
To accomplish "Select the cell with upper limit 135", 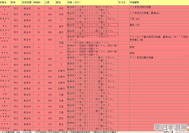I will pyautogui.click(x=50, y=26).
